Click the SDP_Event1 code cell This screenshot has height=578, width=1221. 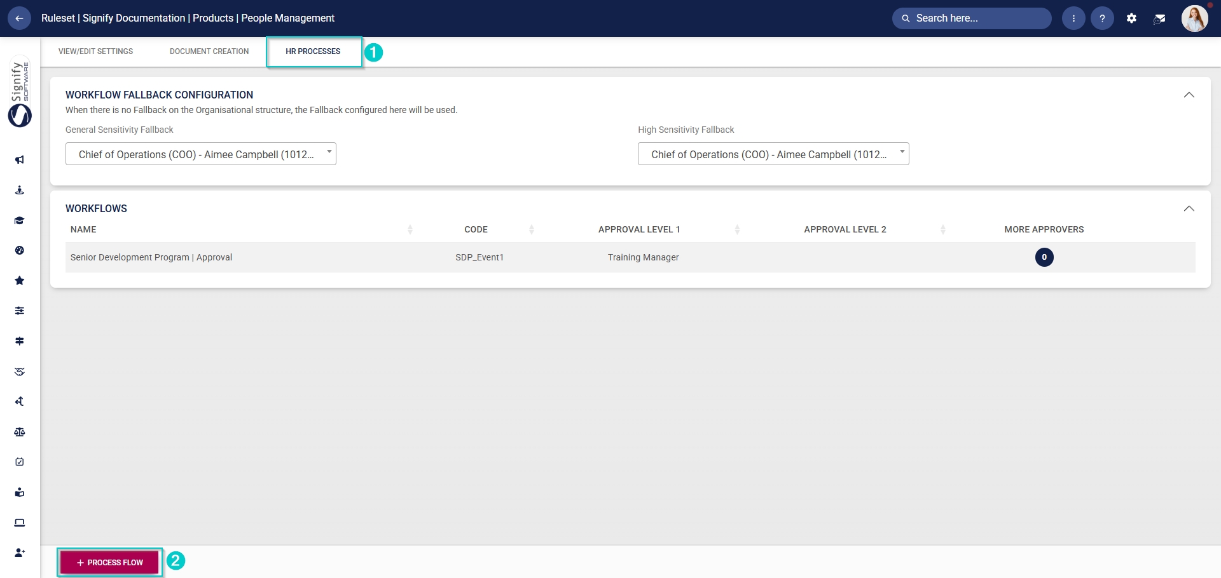coord(479,257)
